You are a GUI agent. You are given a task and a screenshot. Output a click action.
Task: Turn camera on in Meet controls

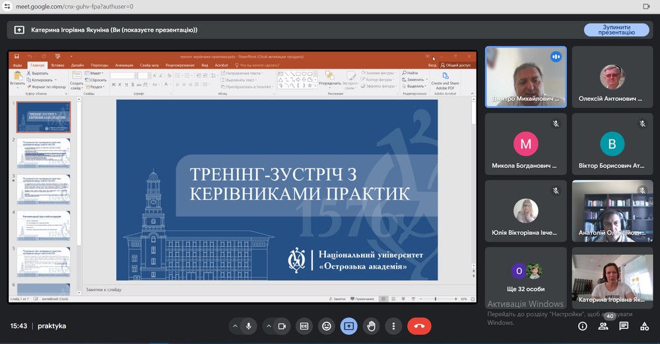click(x=282, y=326)
